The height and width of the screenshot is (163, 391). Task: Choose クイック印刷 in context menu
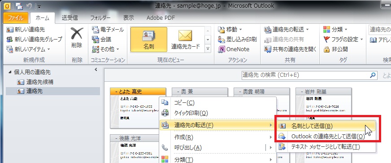tap(217, 113)
